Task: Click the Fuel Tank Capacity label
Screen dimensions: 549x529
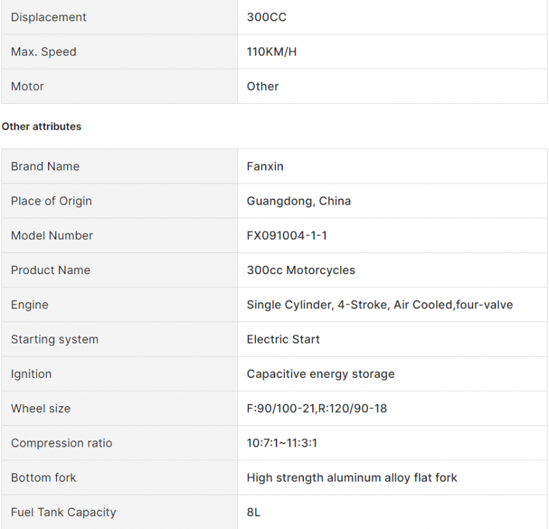Action: 63,513
